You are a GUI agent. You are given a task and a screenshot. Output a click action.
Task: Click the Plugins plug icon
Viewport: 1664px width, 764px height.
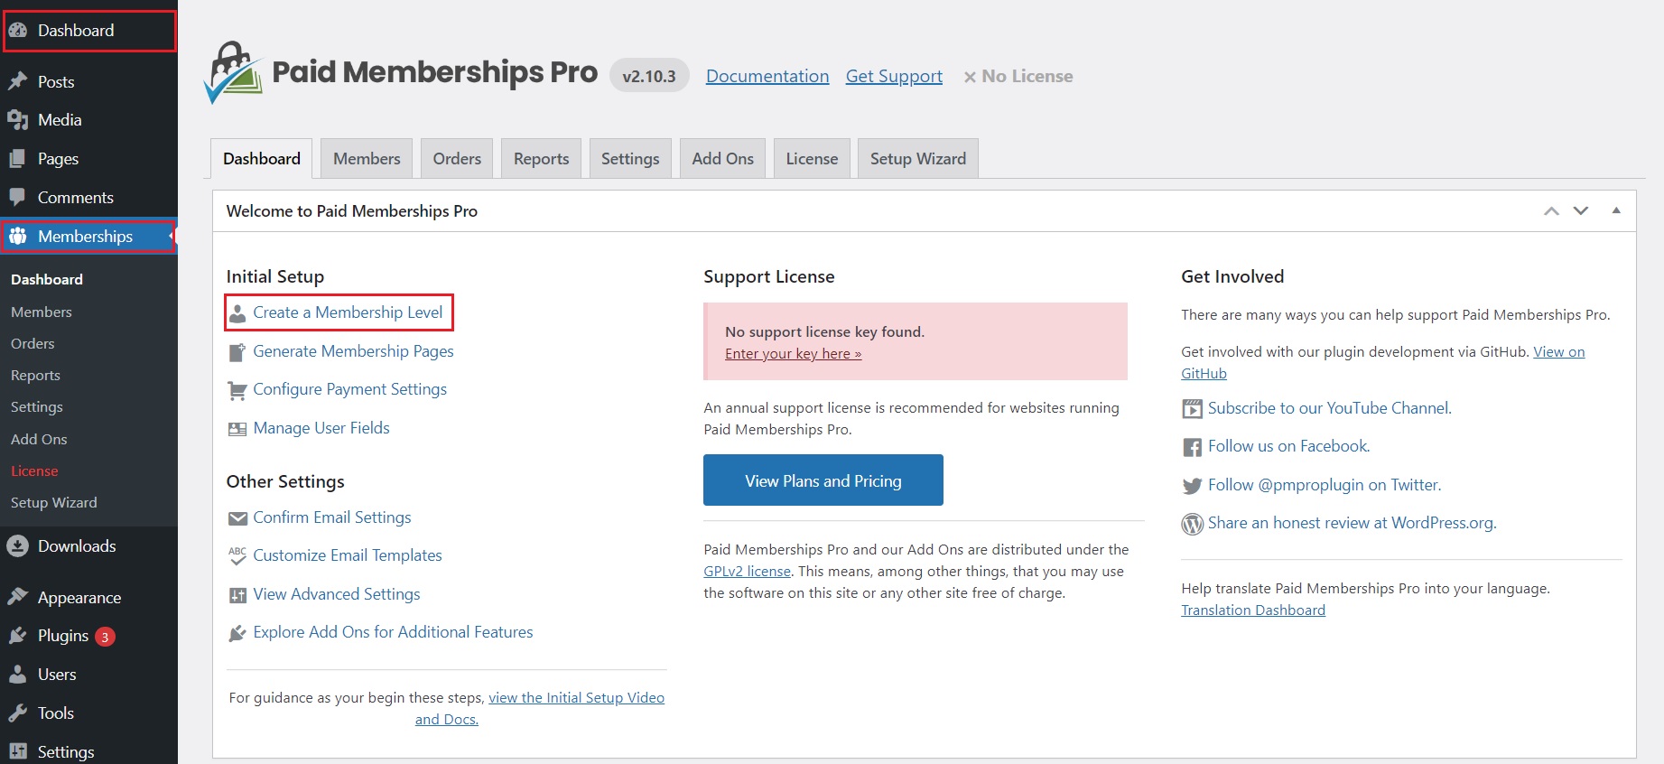point(17,636)
